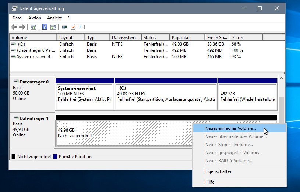The image size is (300, 192).
Task: Click the 49,03 GB capacity cell
Action: pyautogui.click(x=180, y=44)
